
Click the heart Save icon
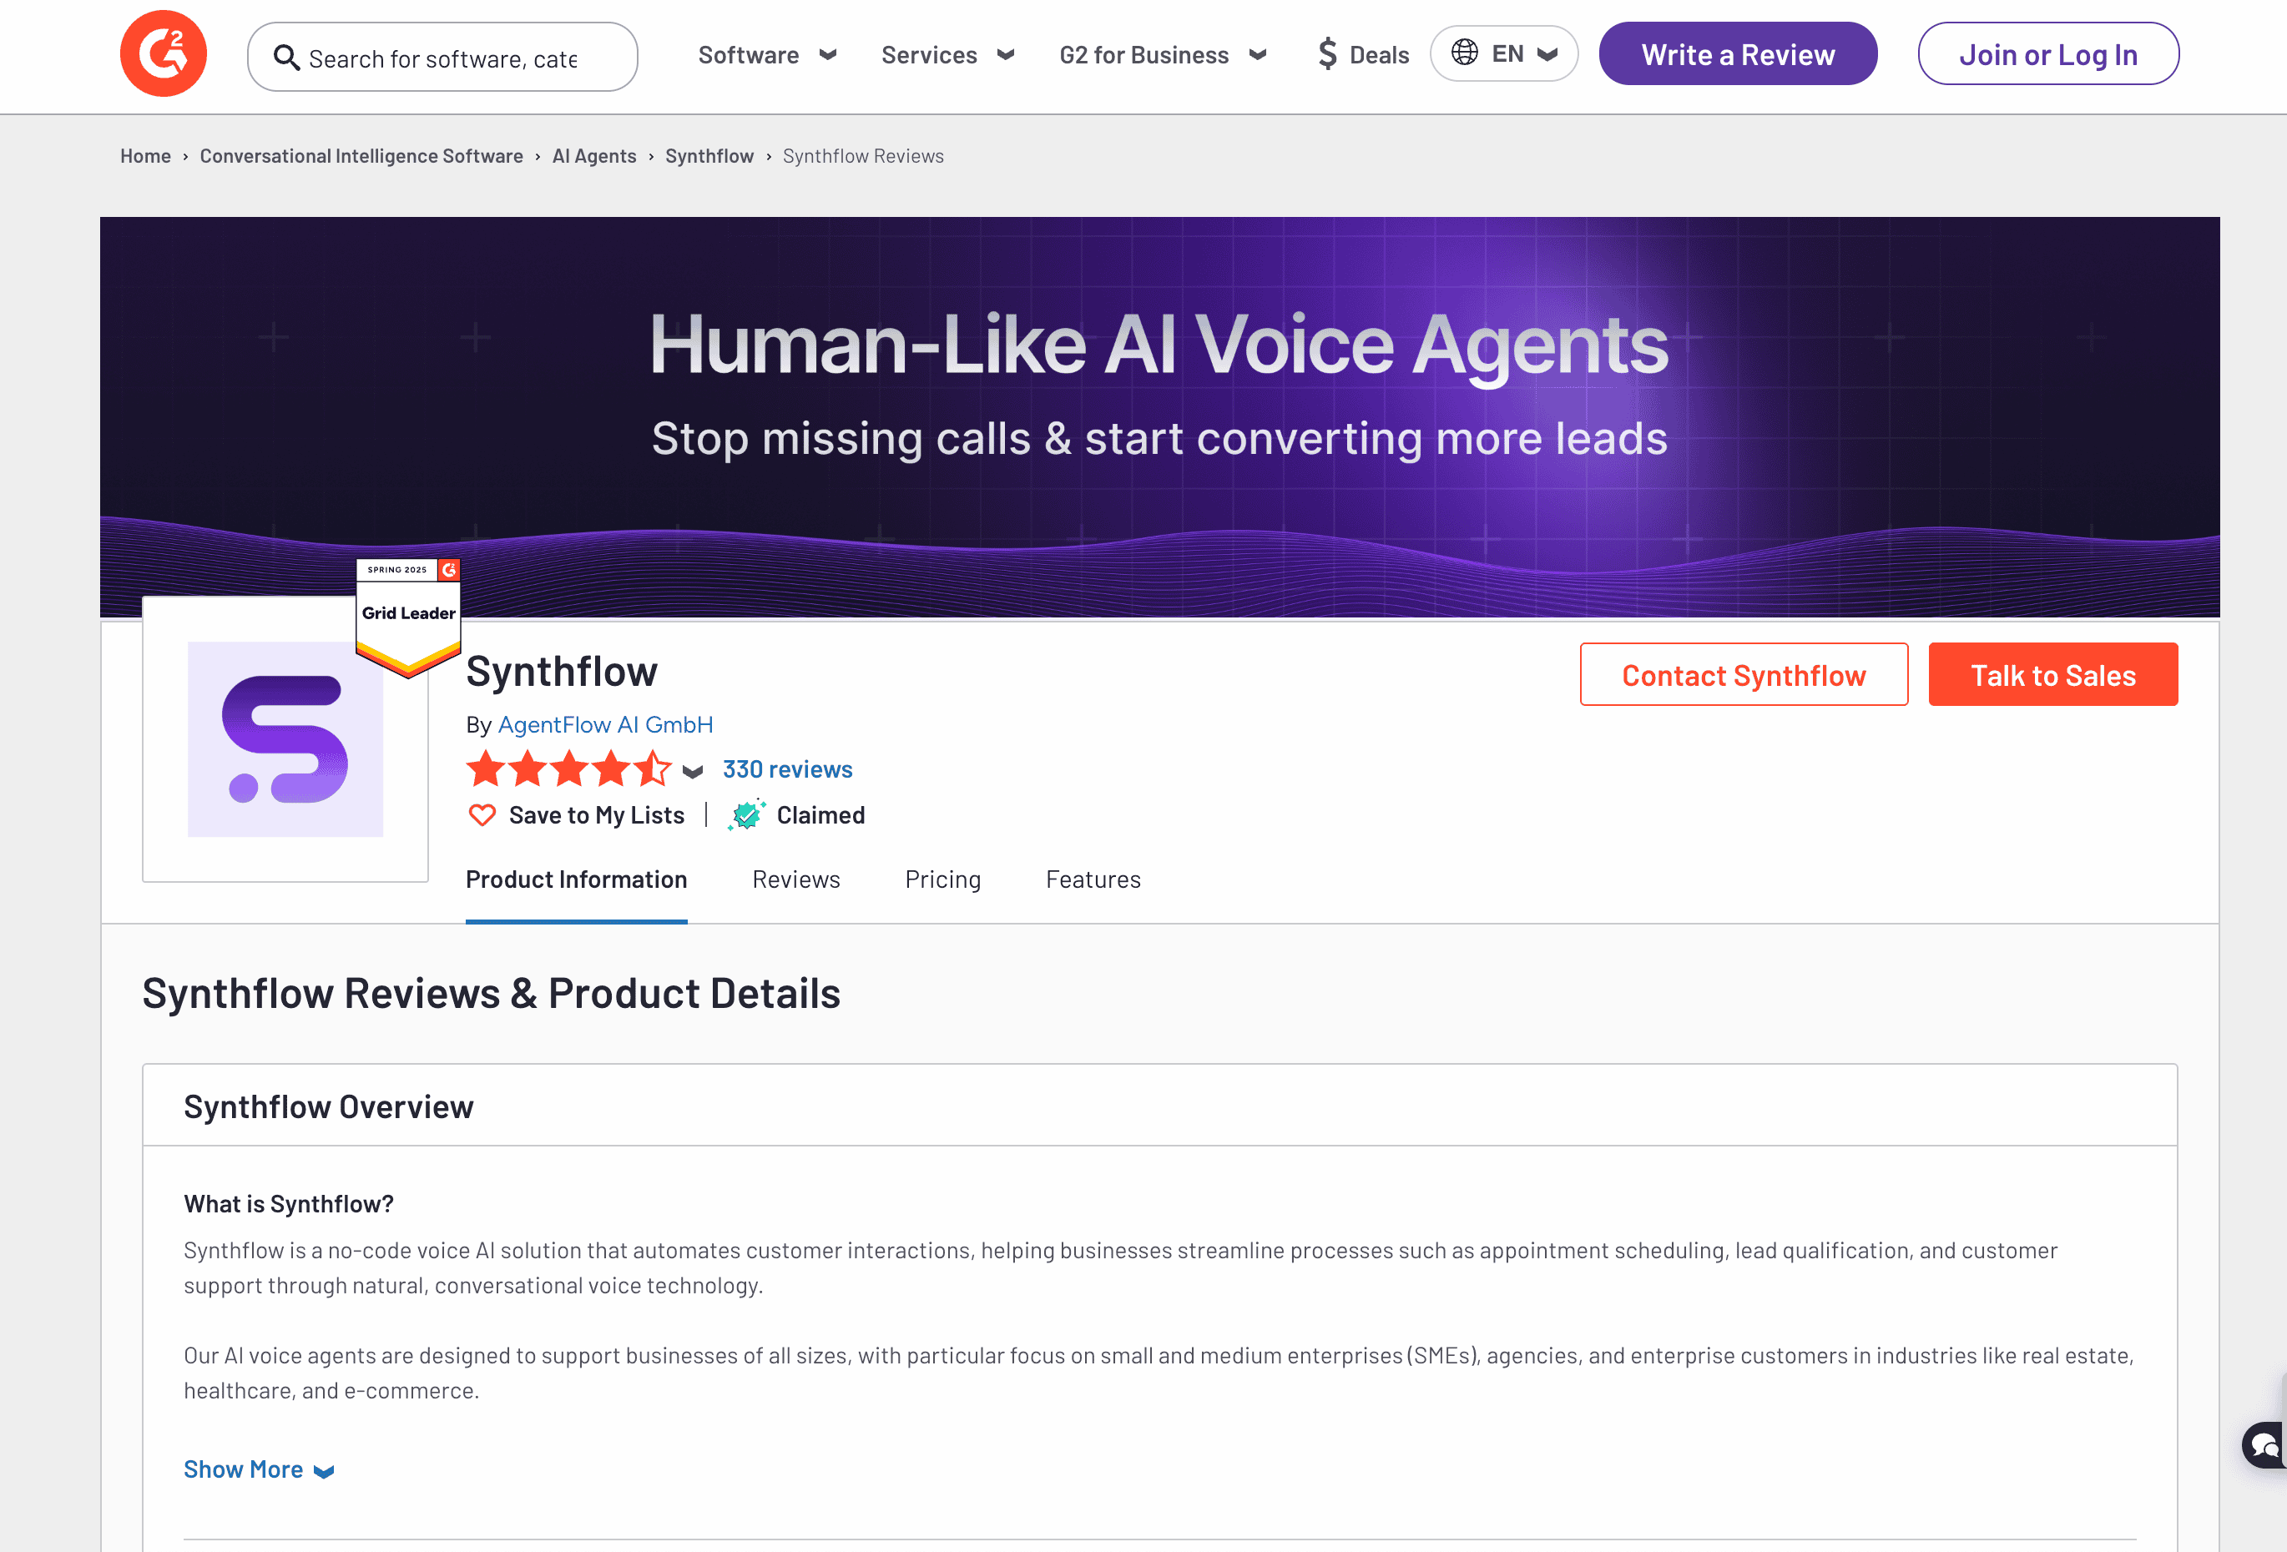tap(482, 815)
